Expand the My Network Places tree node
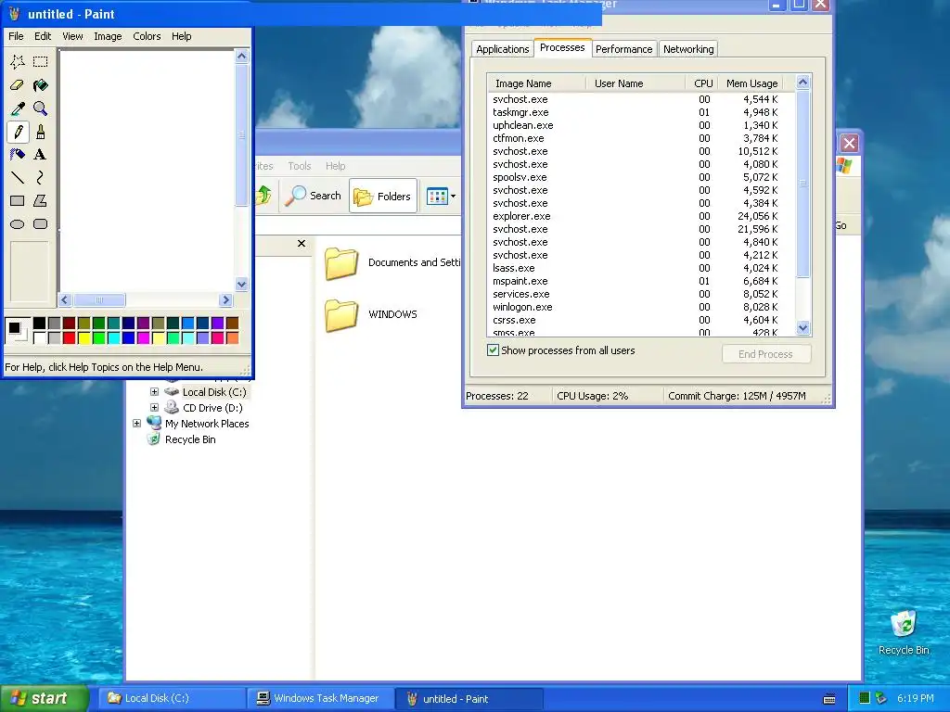 coord(137,423)
